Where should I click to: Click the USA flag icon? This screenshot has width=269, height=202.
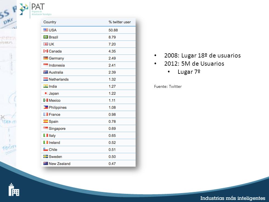click(46, 30)
